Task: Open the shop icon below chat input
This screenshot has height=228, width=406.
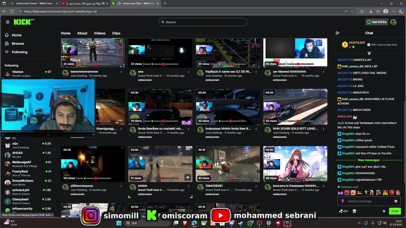Action: coord(354,211)
